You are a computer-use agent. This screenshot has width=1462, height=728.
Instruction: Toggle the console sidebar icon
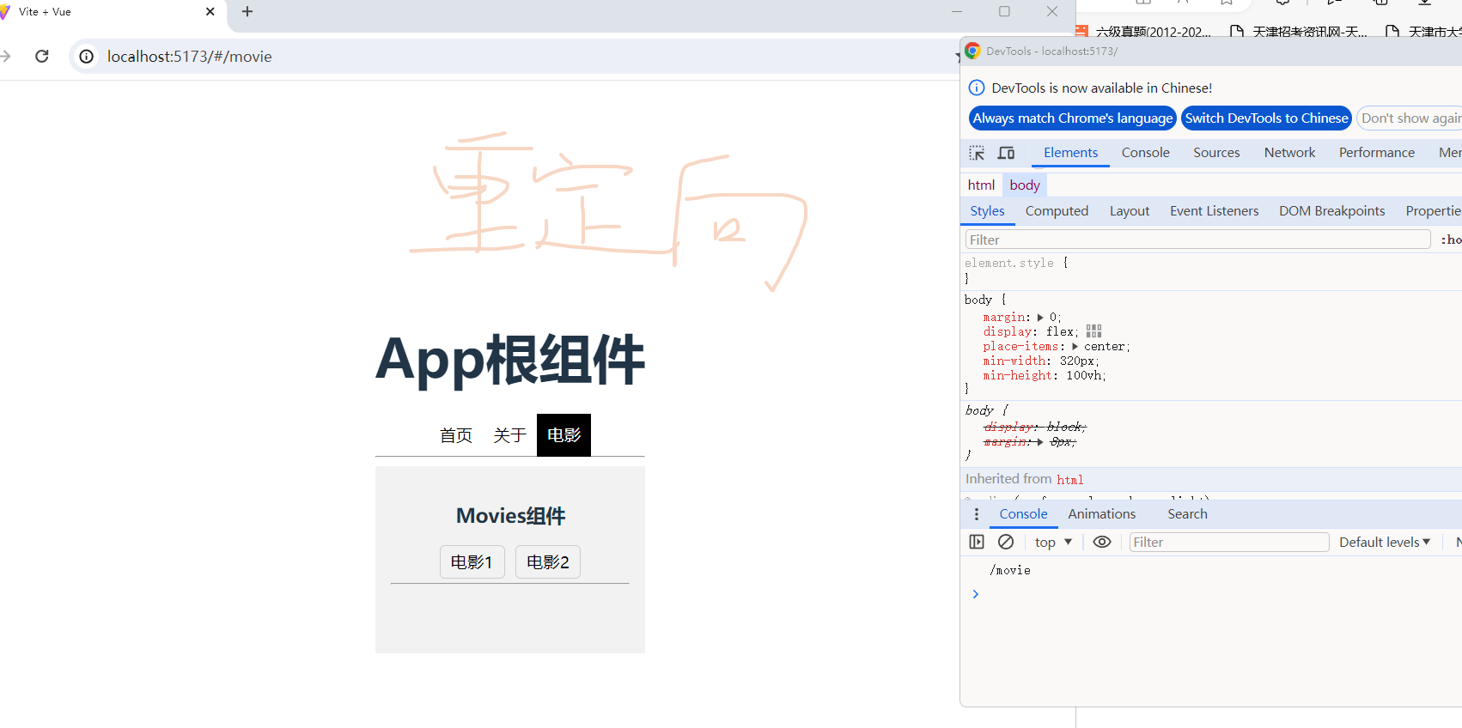click(977, 542)
